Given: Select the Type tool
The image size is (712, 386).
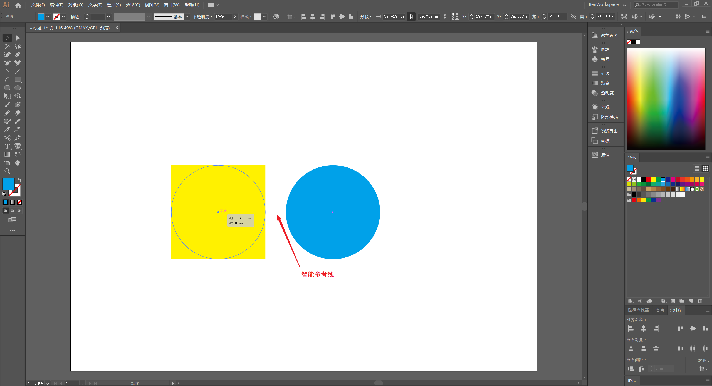Looking at the screenshot, I should pos(7,146).
